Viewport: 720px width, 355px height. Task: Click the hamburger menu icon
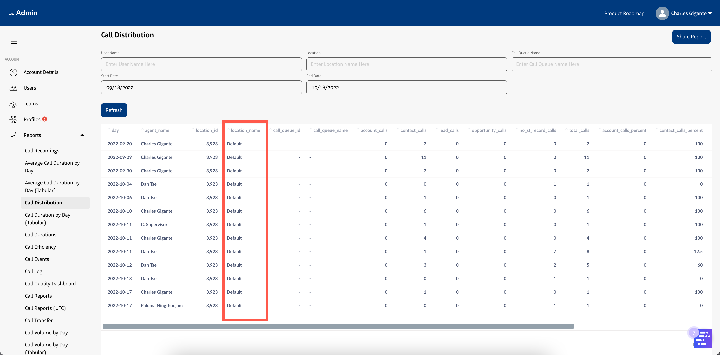14,41
